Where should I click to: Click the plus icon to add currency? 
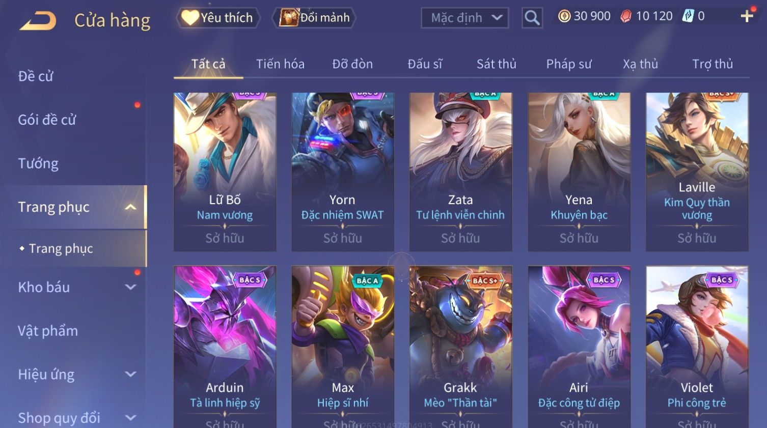747,16
